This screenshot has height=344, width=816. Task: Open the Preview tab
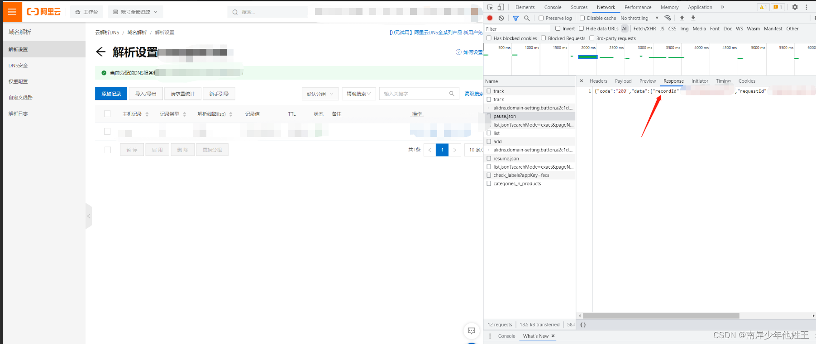648,81
